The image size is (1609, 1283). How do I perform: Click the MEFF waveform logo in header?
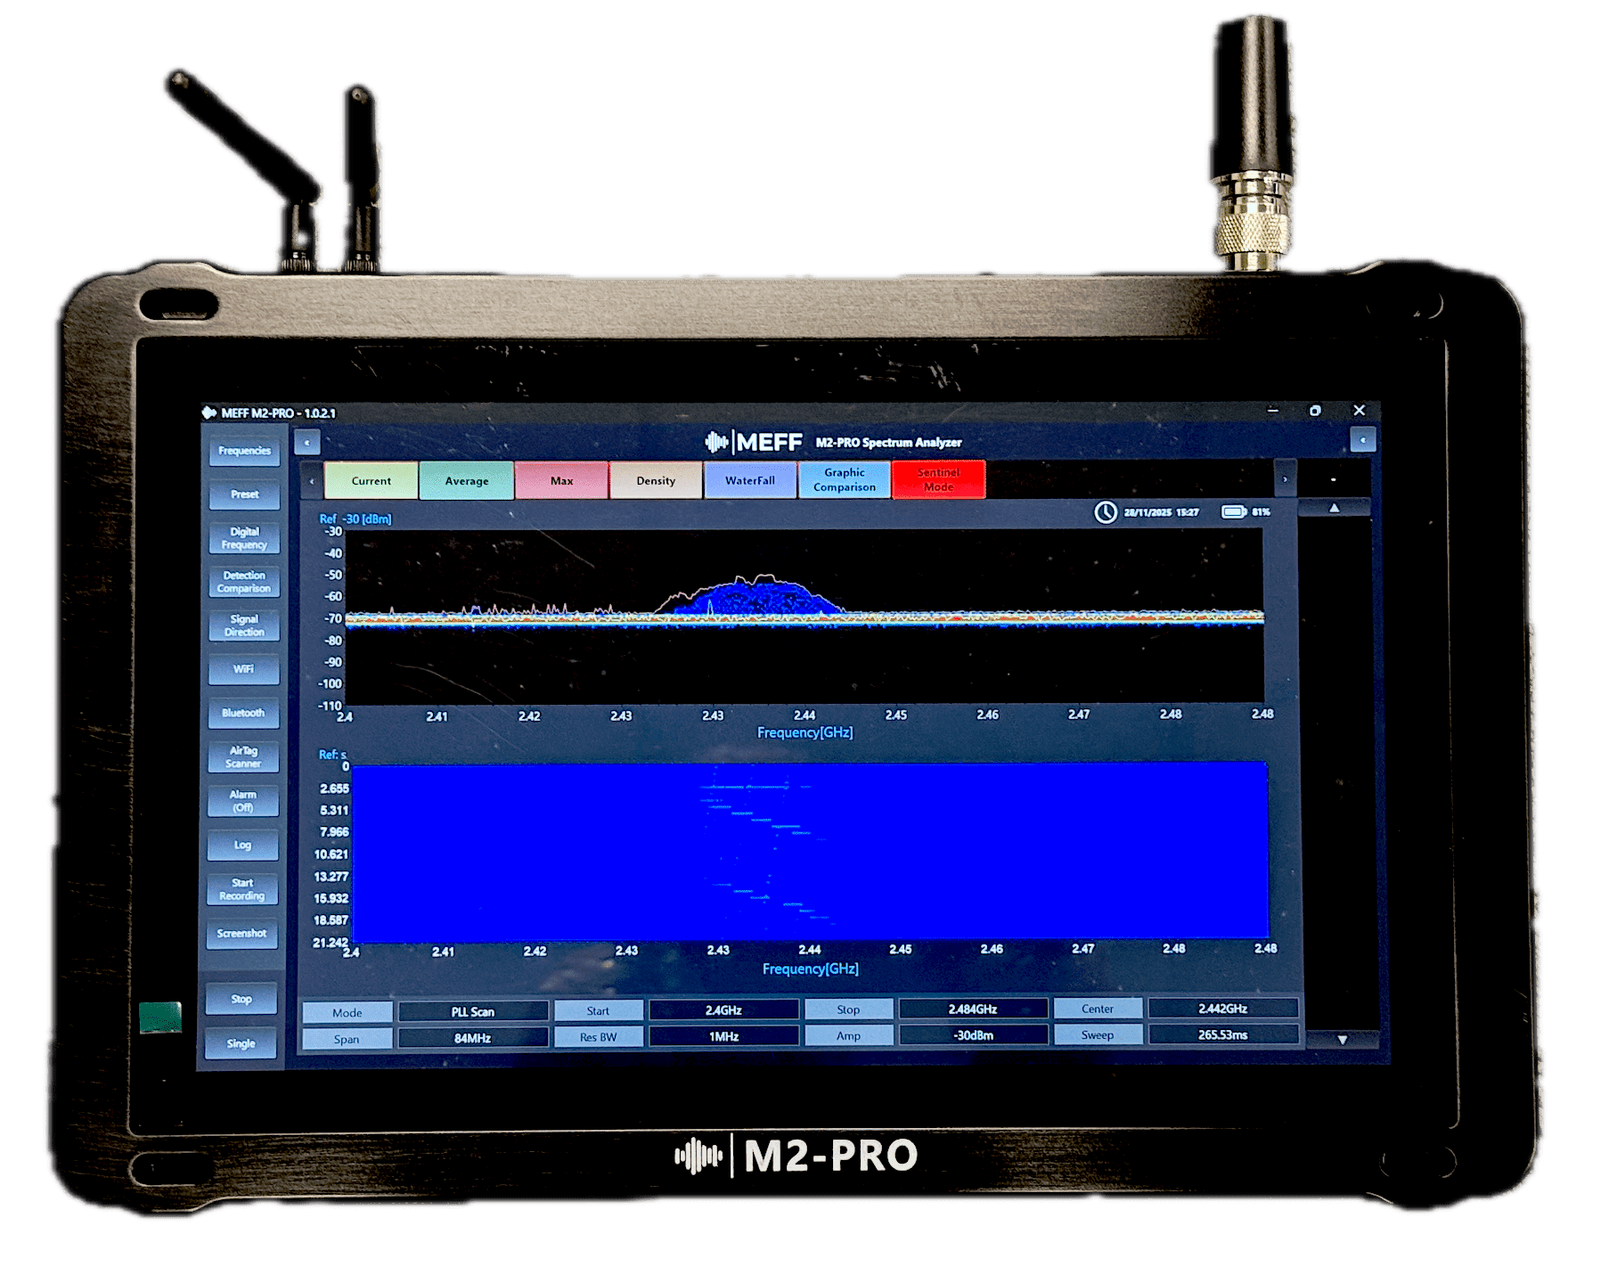716,442
